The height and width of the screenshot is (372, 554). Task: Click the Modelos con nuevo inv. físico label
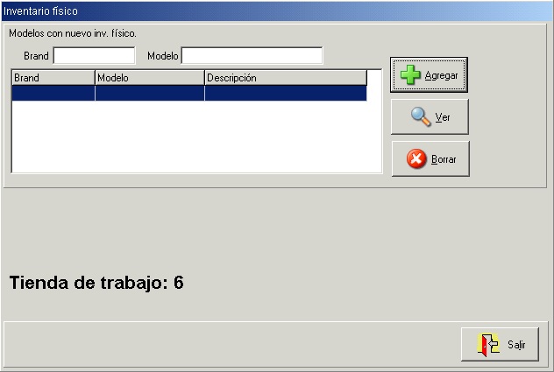click(73, 33)
